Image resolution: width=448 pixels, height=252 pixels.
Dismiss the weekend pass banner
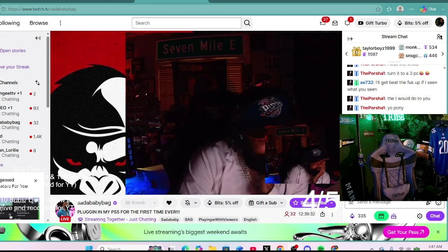[438, 232]
